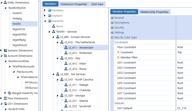Click the Scenario Dimensions icon

5,50
